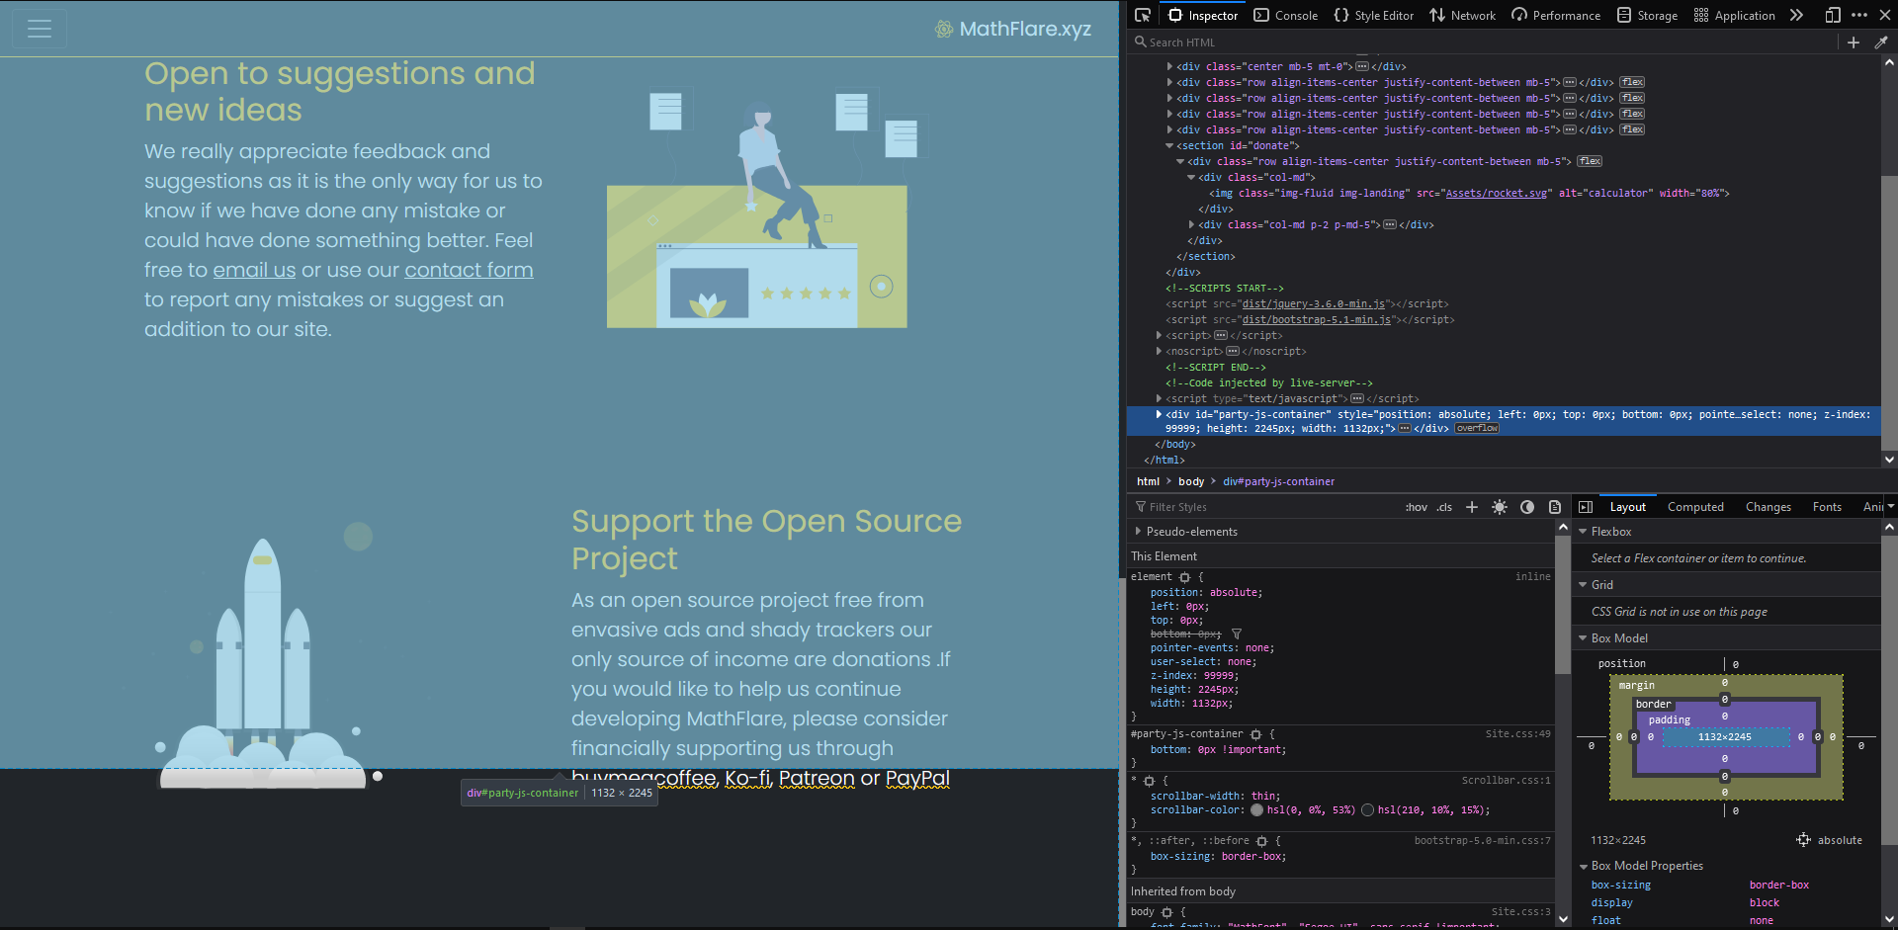Click the body breadcrumb item

[1191, 481]
